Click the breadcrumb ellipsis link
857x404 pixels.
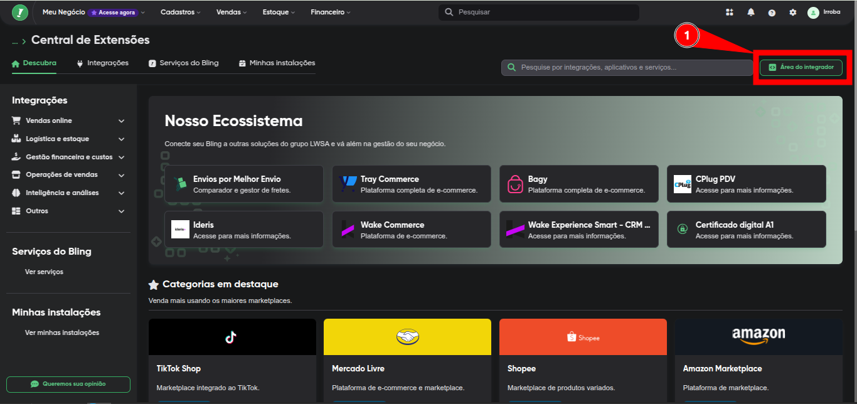[14, 41]
